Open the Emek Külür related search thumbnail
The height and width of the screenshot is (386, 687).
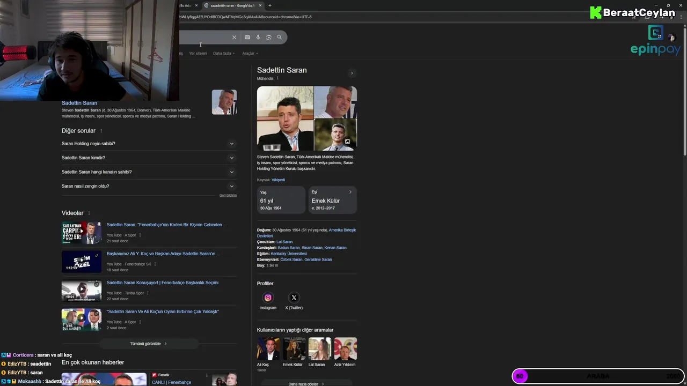click(x=294, y=348)
